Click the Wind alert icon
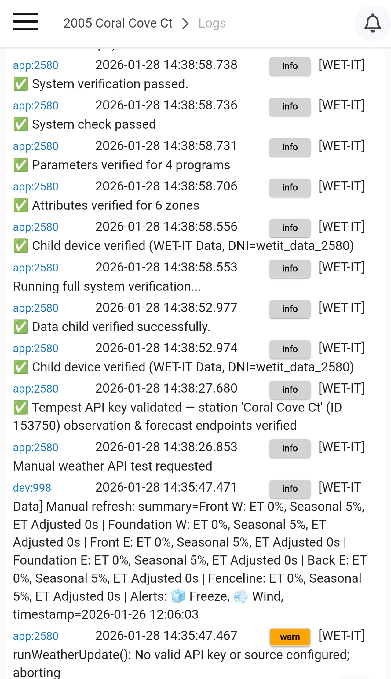391x679 pixels. pyautogui.click(x=241, y=596)
